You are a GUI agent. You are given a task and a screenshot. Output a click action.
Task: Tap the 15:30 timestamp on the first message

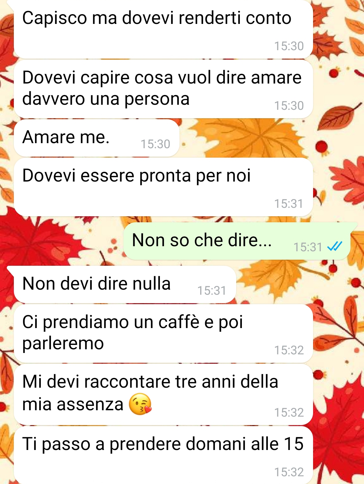(x=289, y=46)
